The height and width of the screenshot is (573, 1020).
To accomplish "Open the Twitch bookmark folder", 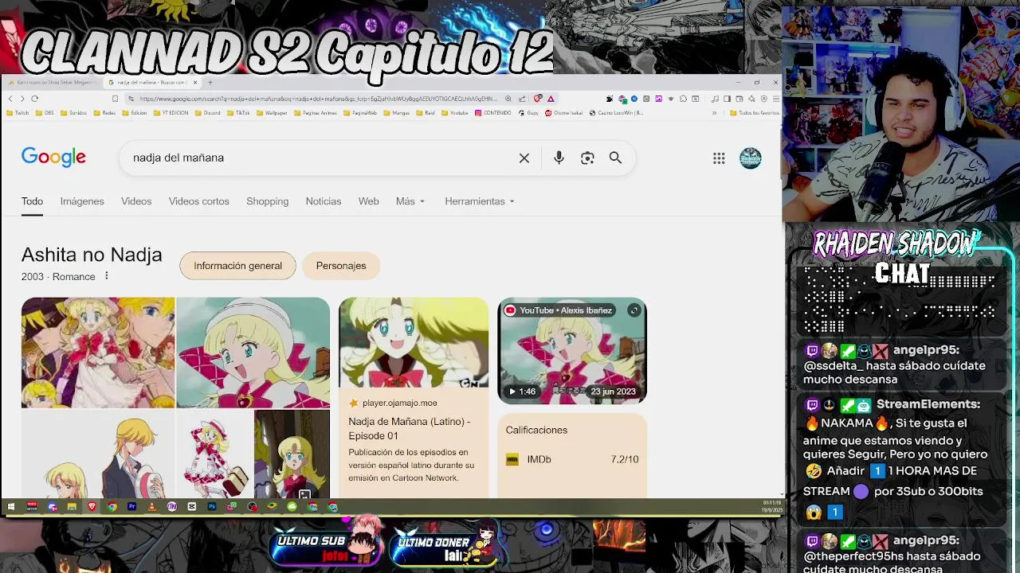I will [x=18, y=113].
